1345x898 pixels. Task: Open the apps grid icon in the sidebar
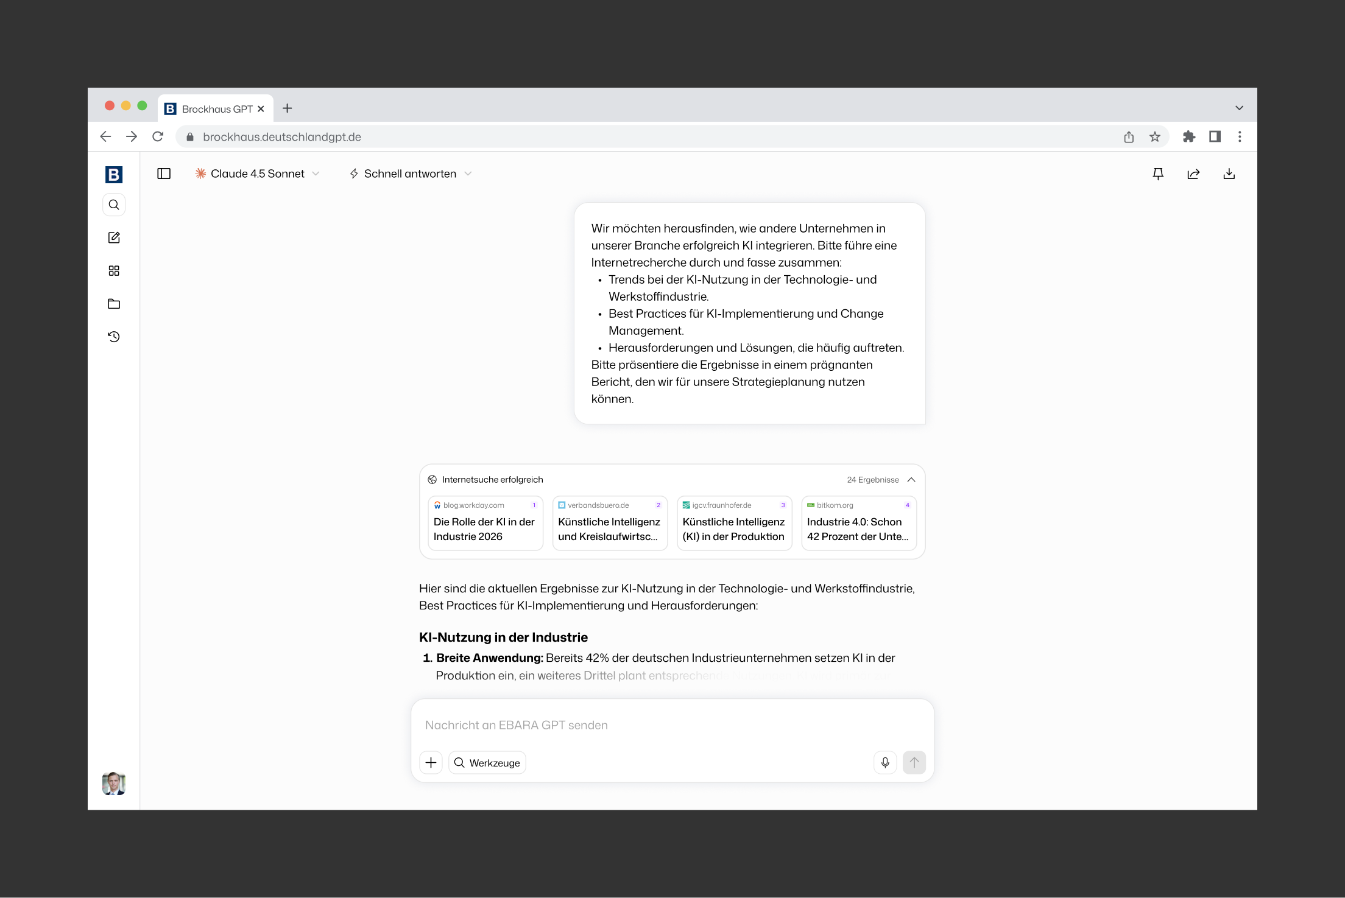pos(114,270)
